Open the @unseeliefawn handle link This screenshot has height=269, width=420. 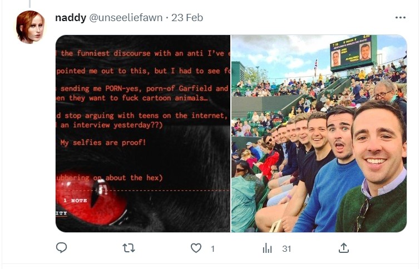[x=126, y=18]
